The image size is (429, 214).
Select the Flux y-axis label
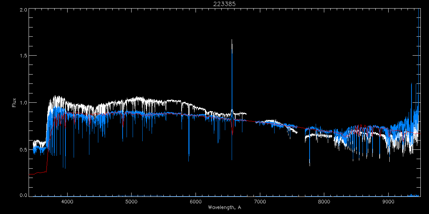pyautogui.click(x=14, y=102)
